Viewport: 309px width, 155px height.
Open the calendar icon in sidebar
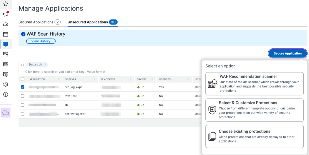click(6, 34)
